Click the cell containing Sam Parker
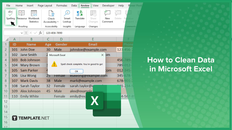The height and width of the screenshot is (130, 232). [x=31, y=70]
